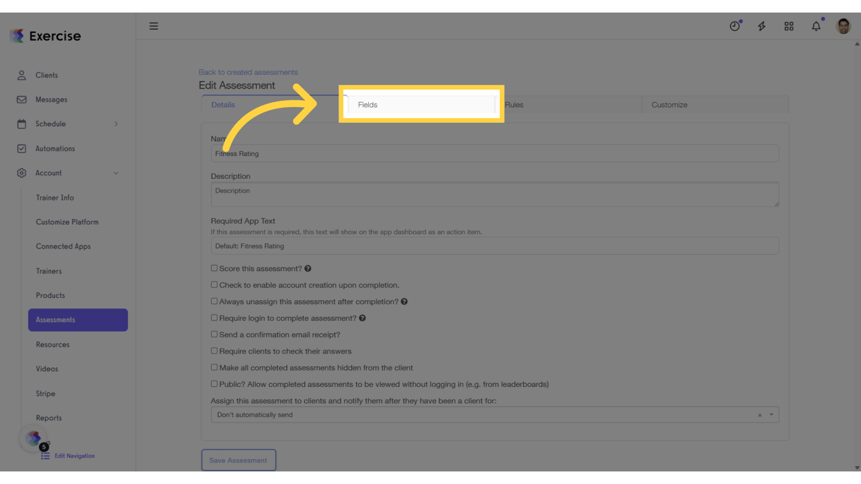The image size is (861, 484).
Task: Collapse the Account section
Action: [116, 173]
